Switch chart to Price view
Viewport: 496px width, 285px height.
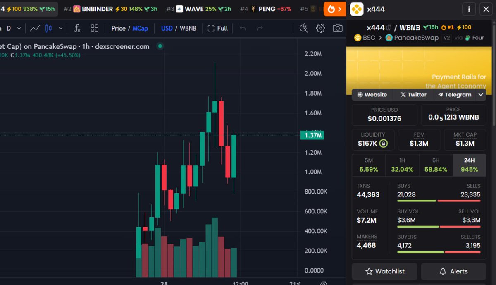tap(118, 28)
